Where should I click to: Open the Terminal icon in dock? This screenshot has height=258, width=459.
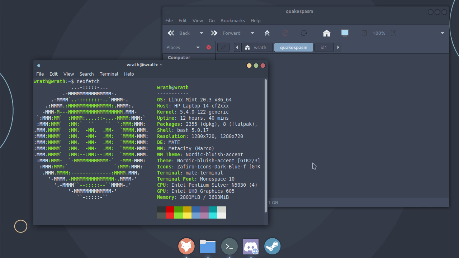click(229, 247)
